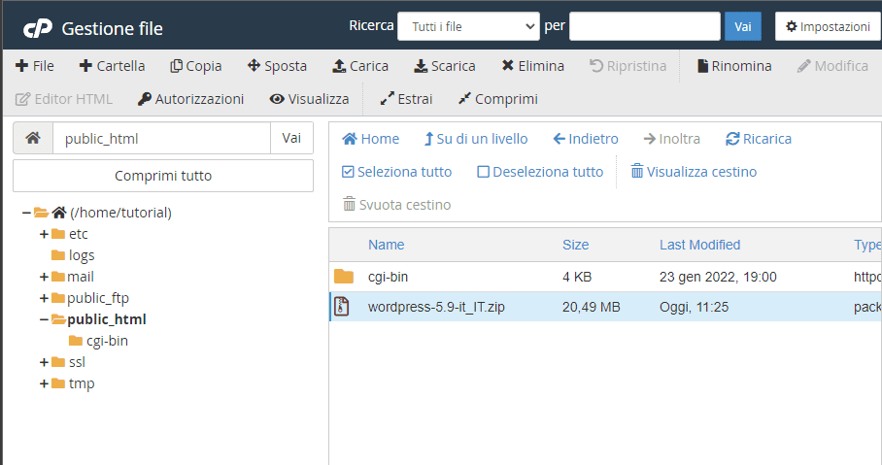Select cgi-bin name in file list

click(x=388, y=277)
